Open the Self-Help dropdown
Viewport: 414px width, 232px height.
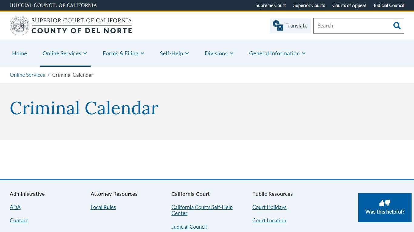coord(174,53)
